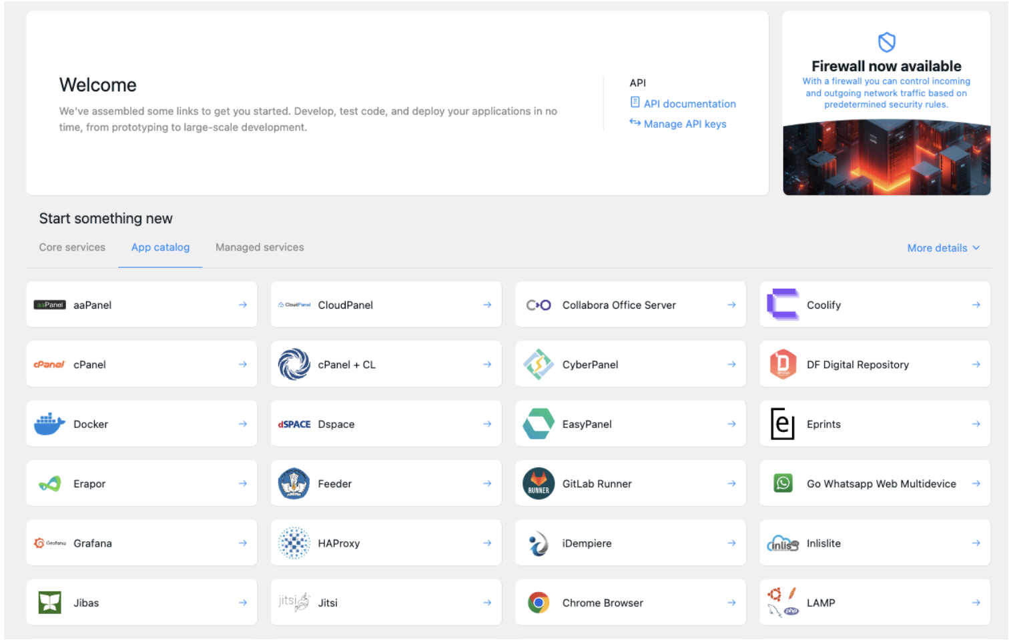Click the 'Dspace' name
This screenshot has height=644, width=1009.
pos(336,424)
